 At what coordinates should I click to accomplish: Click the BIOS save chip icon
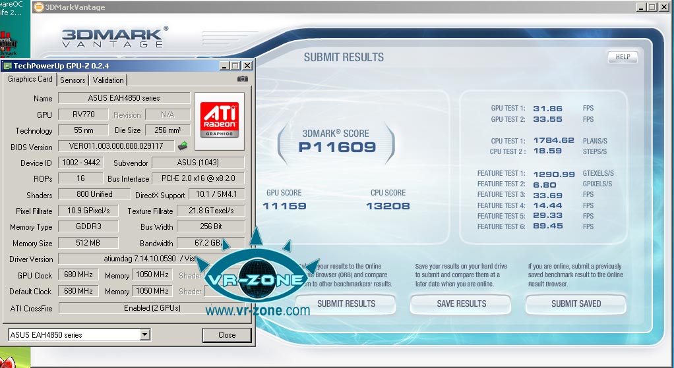(x=183, y=146)
